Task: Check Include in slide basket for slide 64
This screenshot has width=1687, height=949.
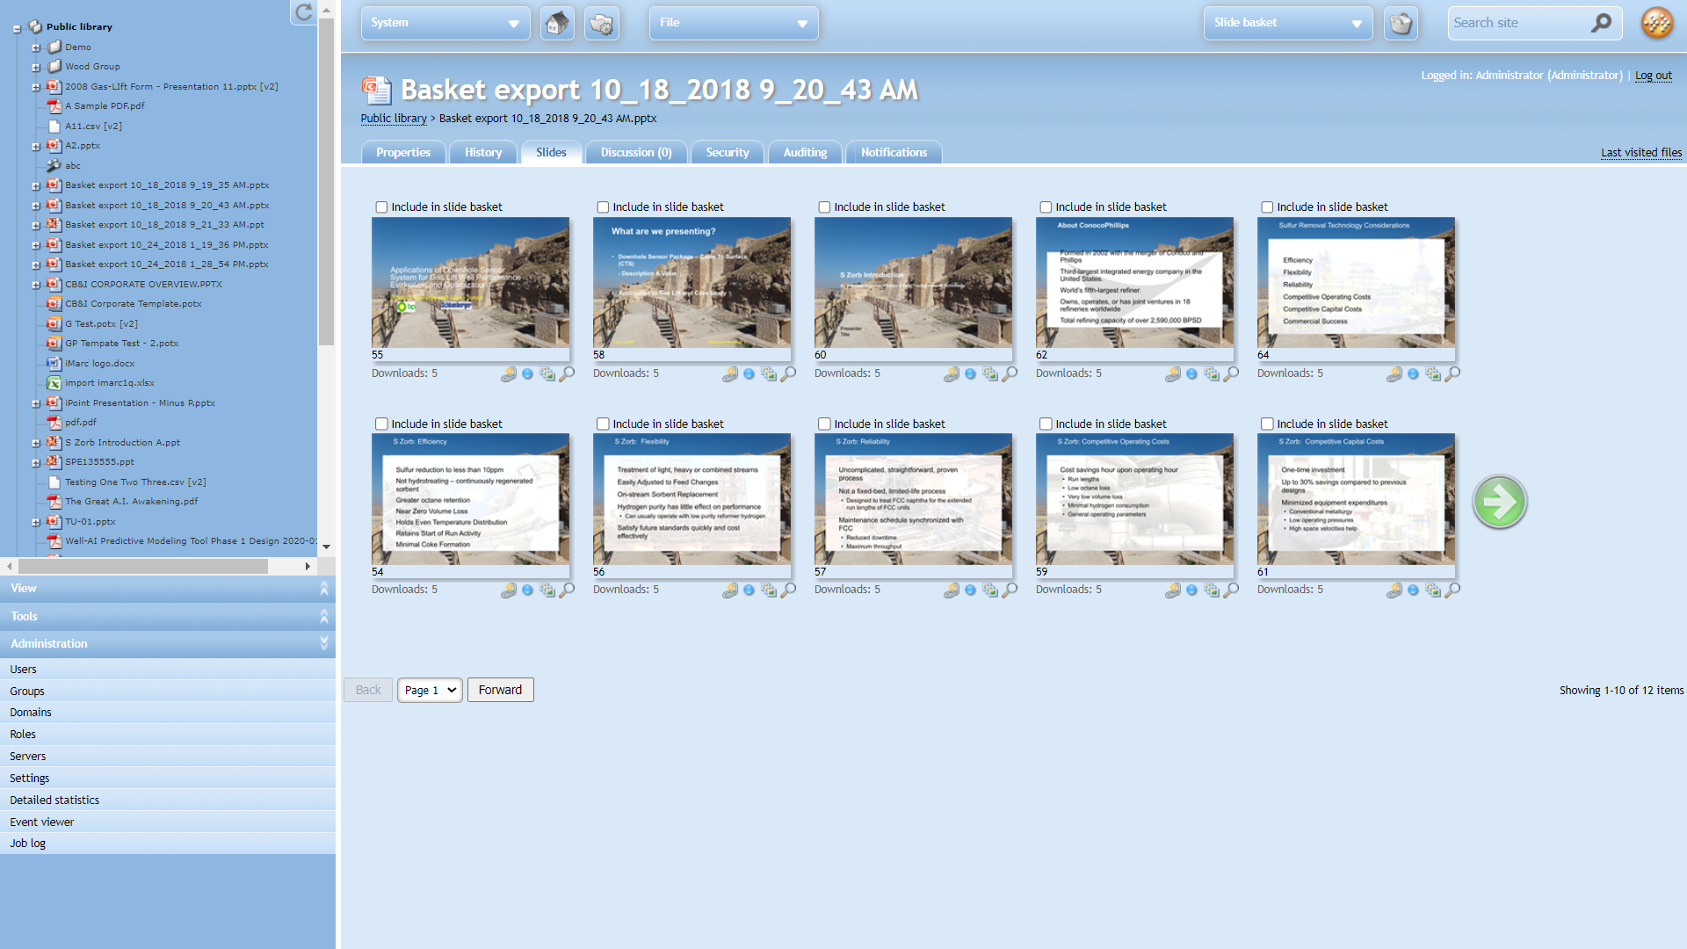Action: click(1267, 207)
